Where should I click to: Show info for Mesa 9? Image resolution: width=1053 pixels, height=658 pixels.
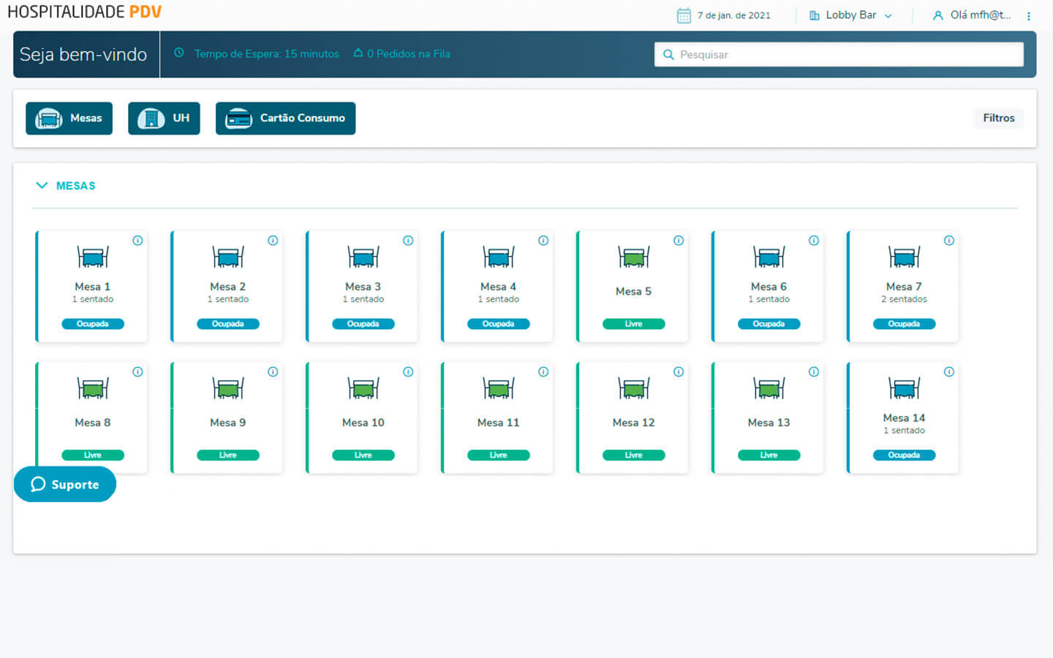273,372
